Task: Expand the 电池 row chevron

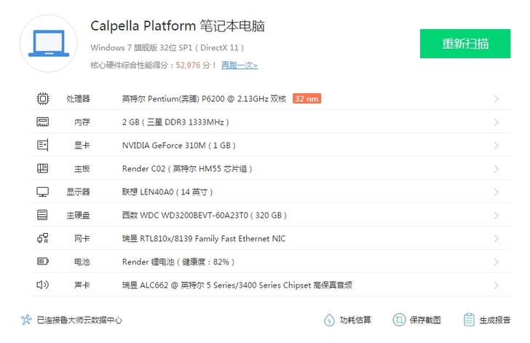Action: pyautogui.click(x=497, y=262)
